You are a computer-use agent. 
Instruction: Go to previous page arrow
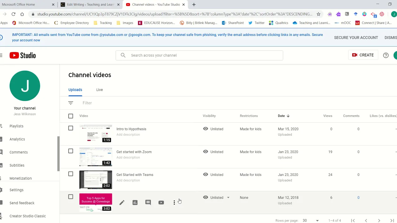[x=366, y=221]
